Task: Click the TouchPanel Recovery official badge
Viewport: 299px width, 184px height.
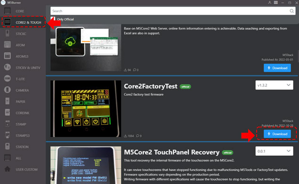Action: [227, 152]
